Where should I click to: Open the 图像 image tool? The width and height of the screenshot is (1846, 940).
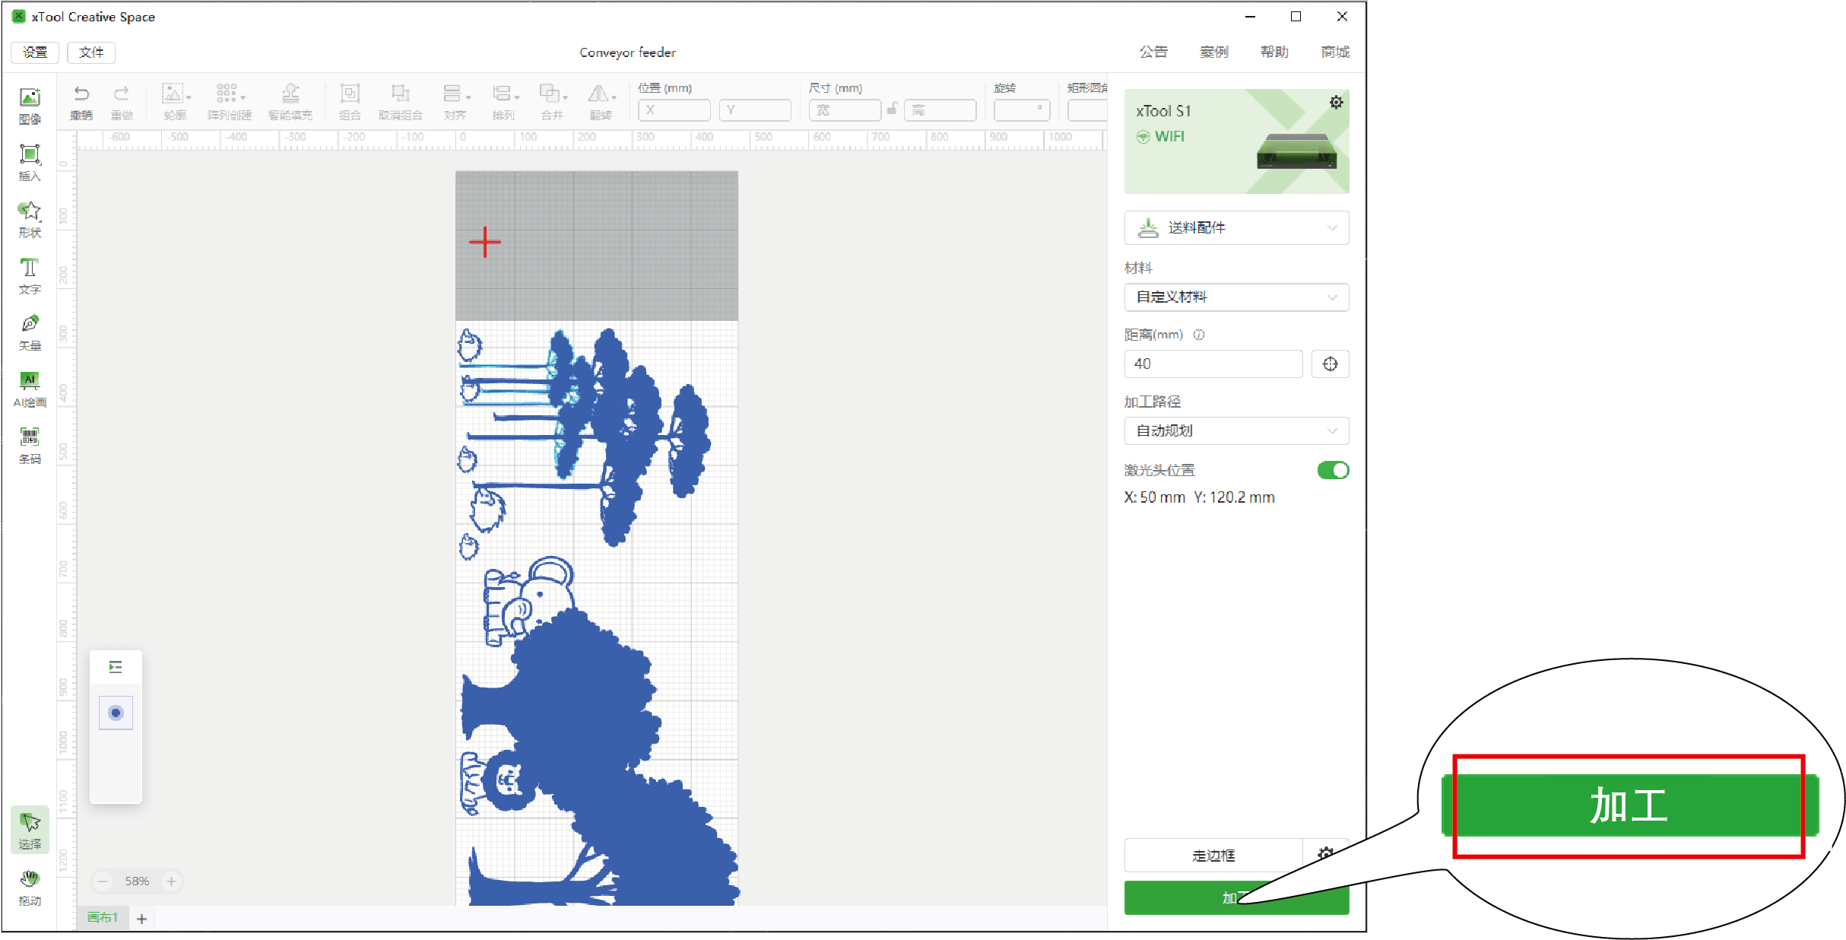tap(30, 106)
